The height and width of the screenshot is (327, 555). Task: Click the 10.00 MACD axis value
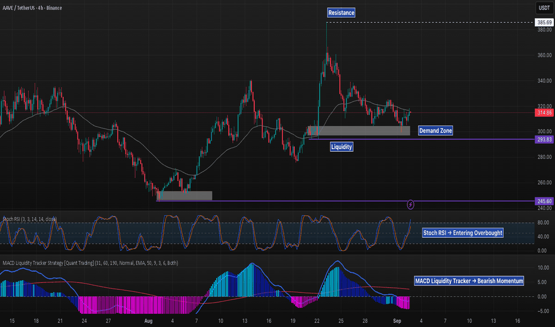pos(543,268)
